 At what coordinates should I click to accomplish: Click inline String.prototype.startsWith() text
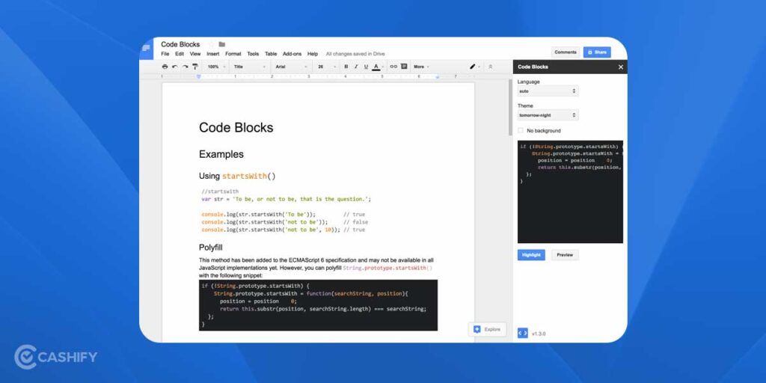point(388,269)
